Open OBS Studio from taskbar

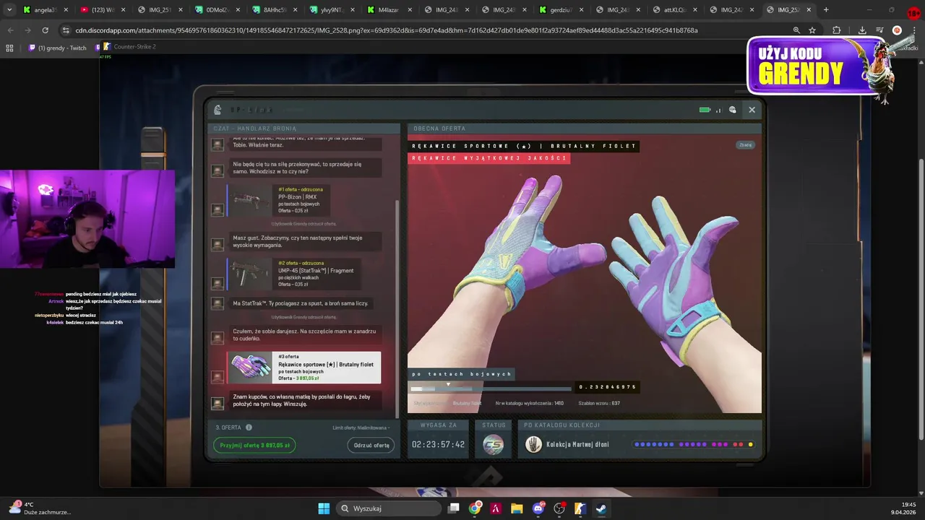[559, 508]
